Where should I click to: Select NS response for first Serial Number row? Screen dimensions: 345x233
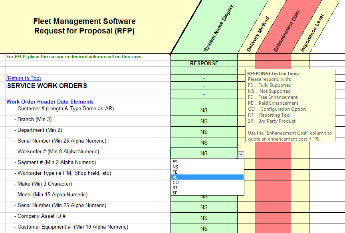pyautogui.click(x=204, y=143)
